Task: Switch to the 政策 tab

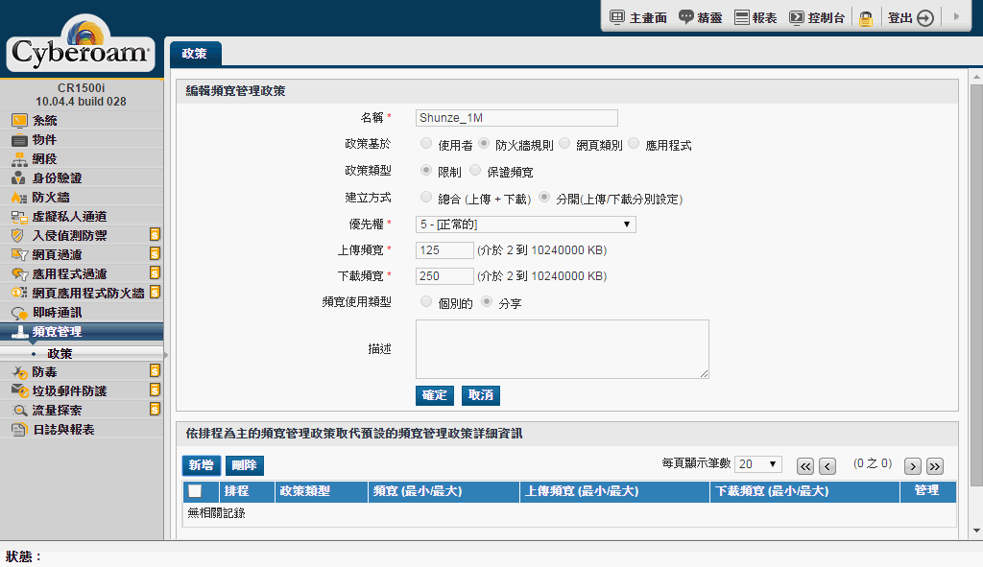Action: coord(194,54)
